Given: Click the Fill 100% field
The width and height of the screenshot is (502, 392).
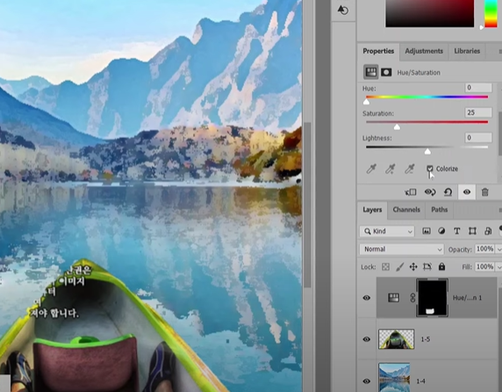Looking at the screenshot, I should pos(484,266).
